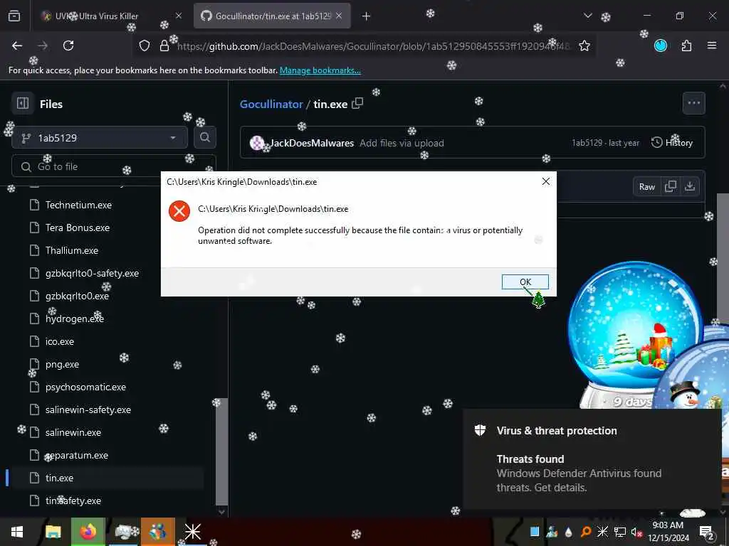729x546 pixels.
Task: Click the muted volume tray icon
Action: pos(636,532)
